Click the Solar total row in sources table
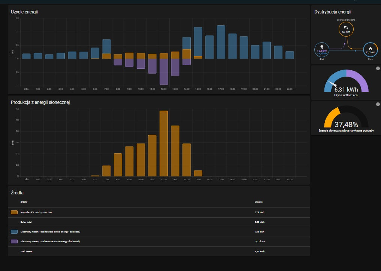 coord(26,222)
